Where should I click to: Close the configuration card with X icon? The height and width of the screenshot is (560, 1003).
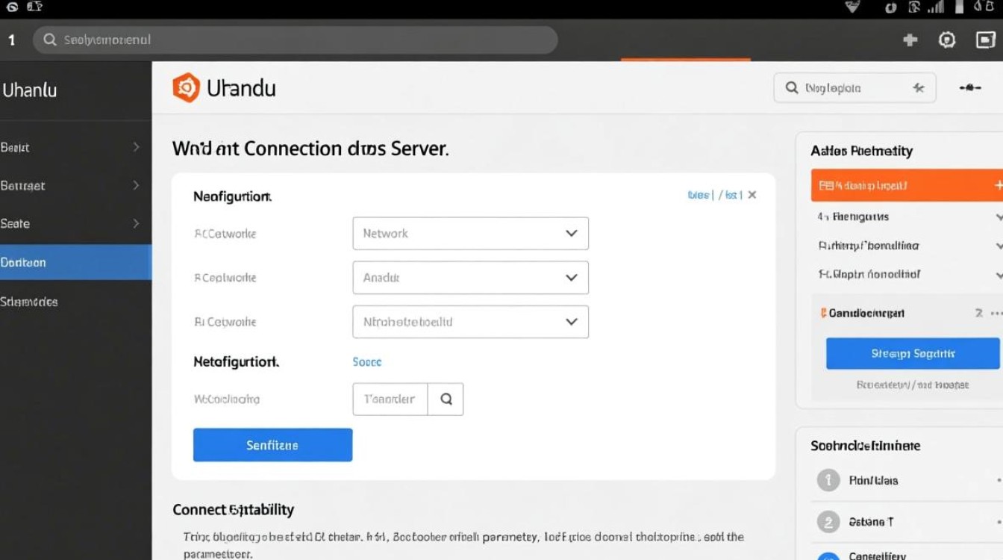752,195
